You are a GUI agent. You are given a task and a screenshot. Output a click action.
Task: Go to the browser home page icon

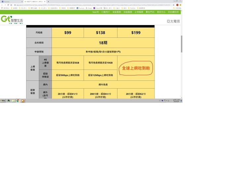point(11,5)
